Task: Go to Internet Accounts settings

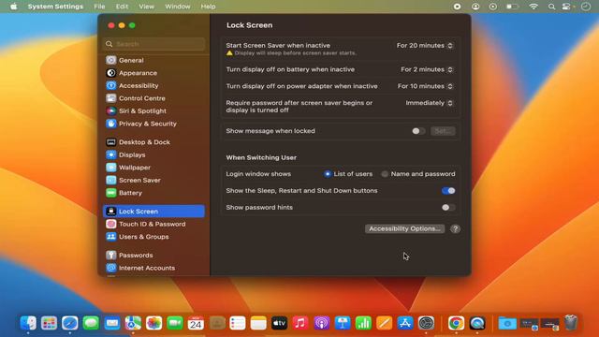Action: [153, 268]
